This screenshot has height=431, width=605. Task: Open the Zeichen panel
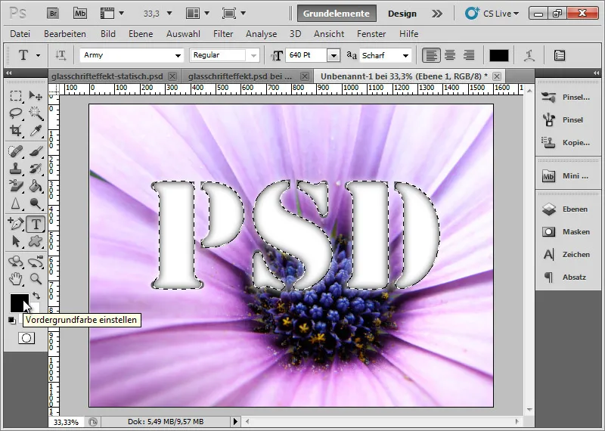566,254
